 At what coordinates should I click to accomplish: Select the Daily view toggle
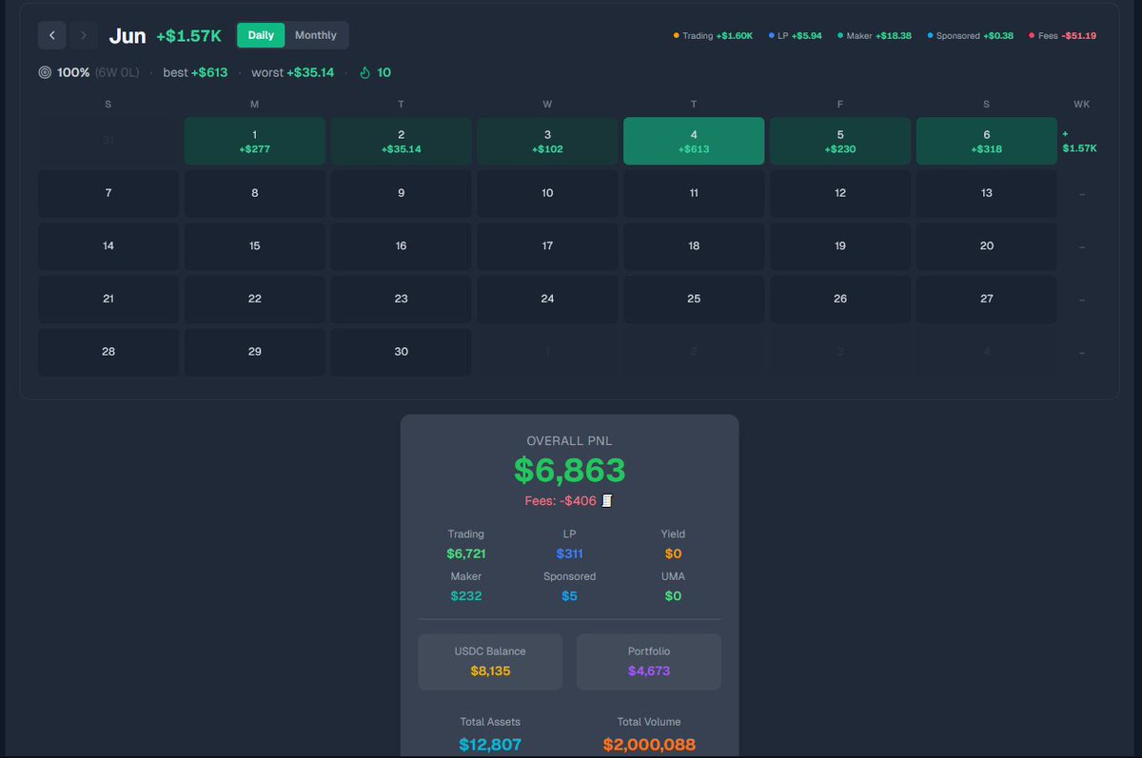(261, 35)
